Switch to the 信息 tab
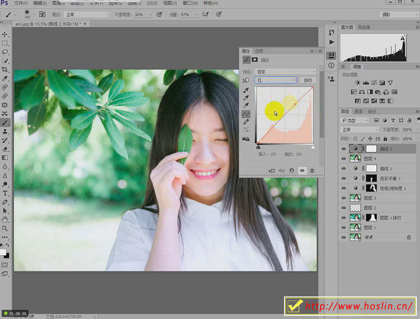This screenshot has height=319, width=420. point(259,51)
